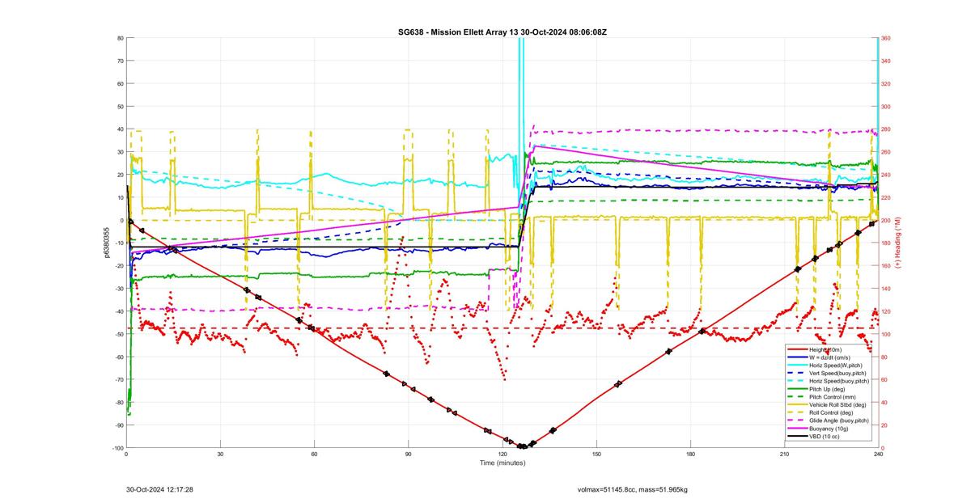Image resolution: width=971 pixels, height=503 pixels.
Task: Click the left y-axis tick label '80'
Action: 120,38
